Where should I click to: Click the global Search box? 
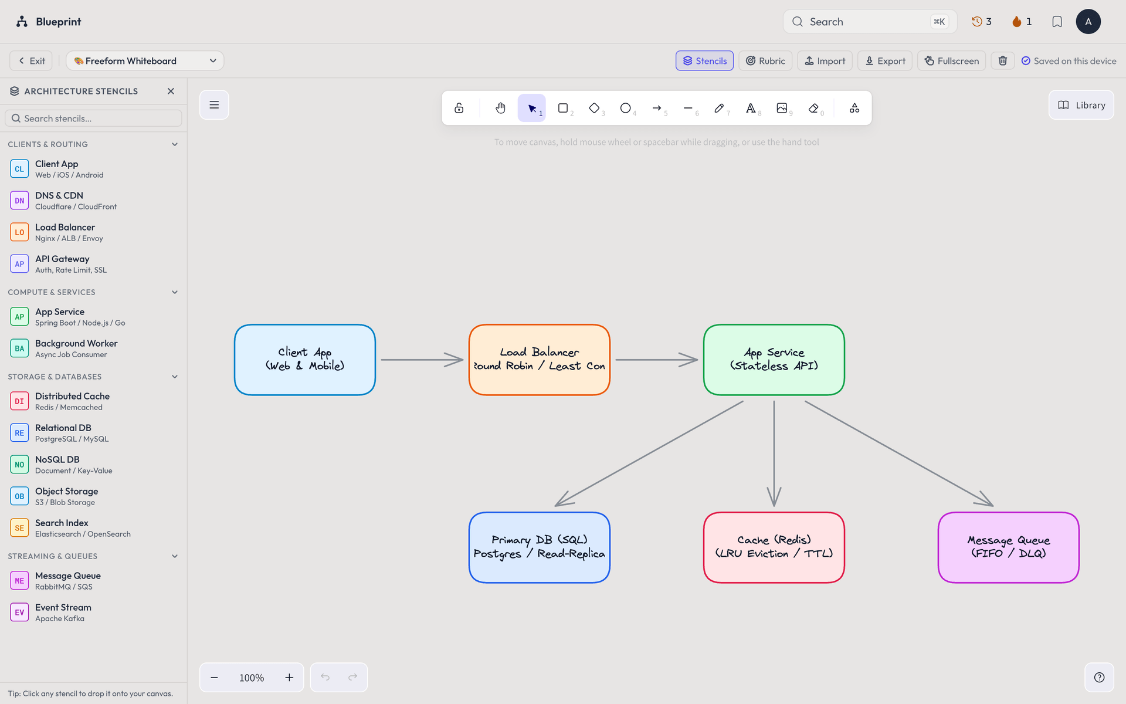pos(870,22)
